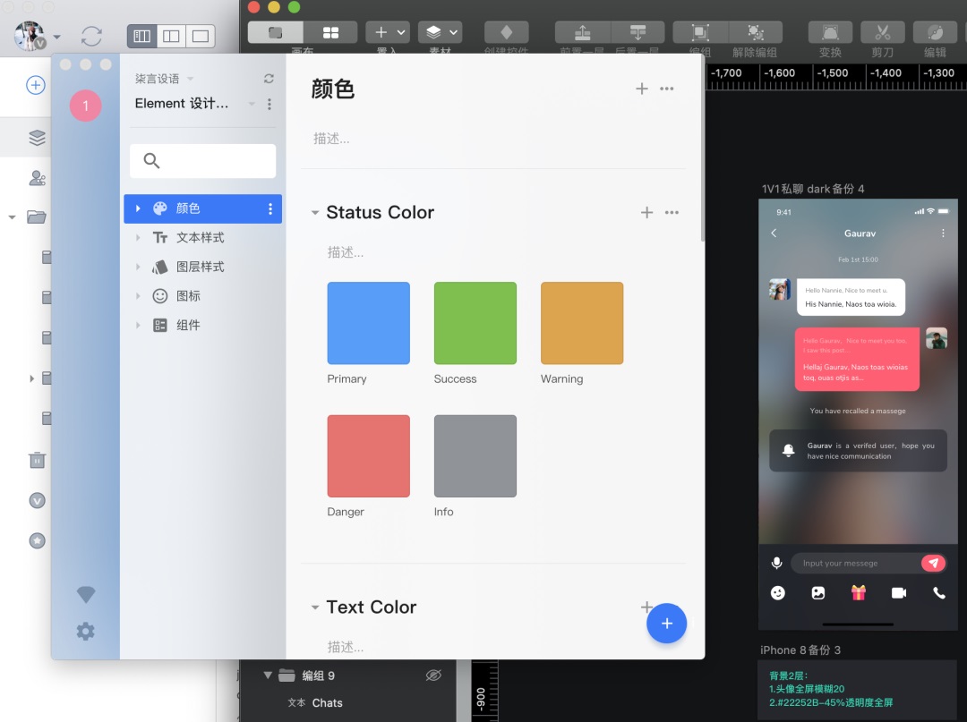Select the Chats text layer
Viewport: 967px width, 722px height.
(x=328, y=703)
